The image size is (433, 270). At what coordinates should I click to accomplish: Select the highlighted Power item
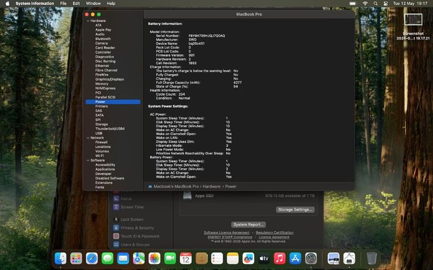(113, 102)
